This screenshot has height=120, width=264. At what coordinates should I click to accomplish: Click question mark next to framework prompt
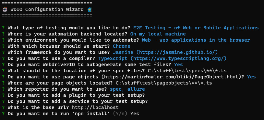pos(3,52)
